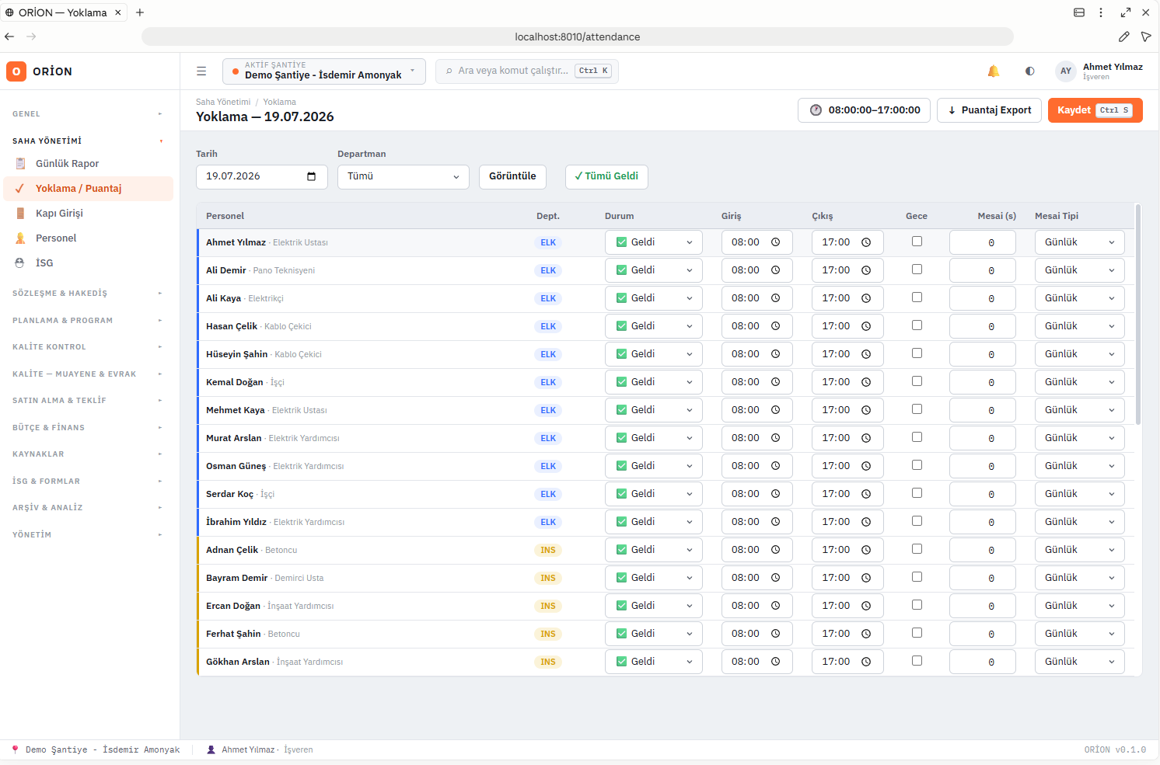Image resolution: width=1160 pixels, height=765 pixels.
Task: Check Gece box for Osman Güneş
Action: click(917, 465)
